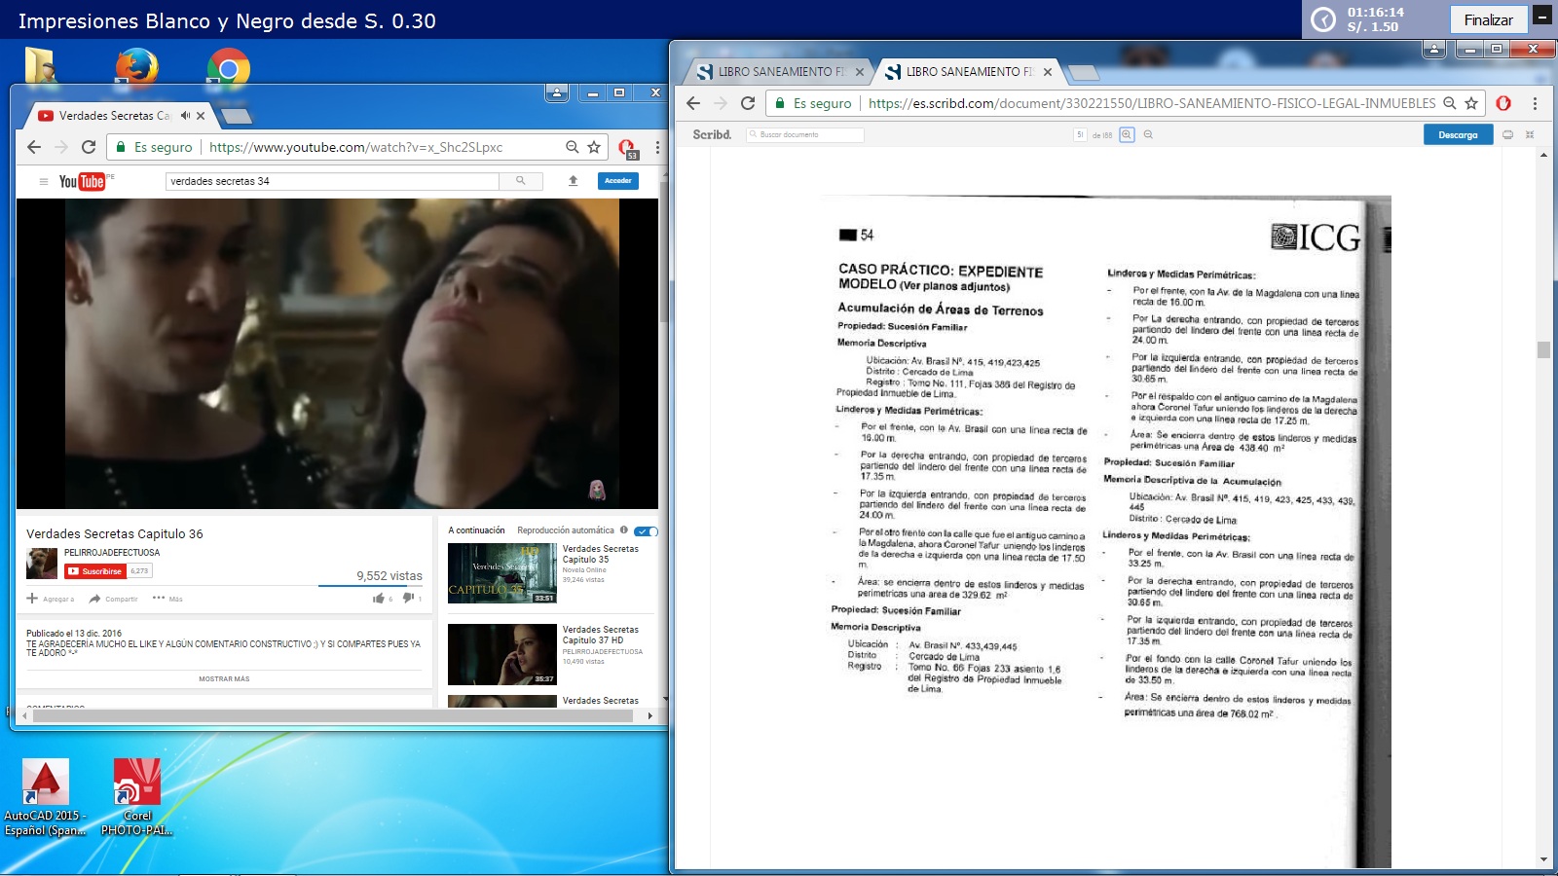Open the YouTube hamburger guide menu

[43, 181]
